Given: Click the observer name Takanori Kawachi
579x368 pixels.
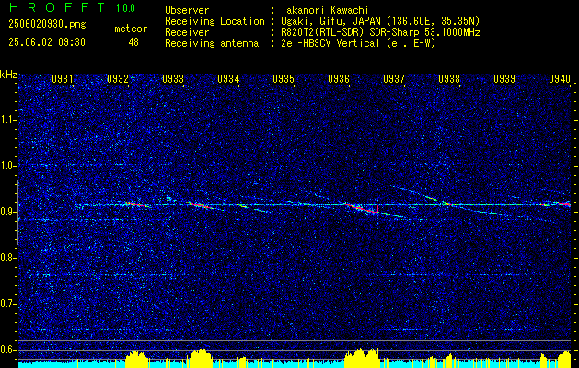Looking at the screenshot, I should tap(323, 10).
